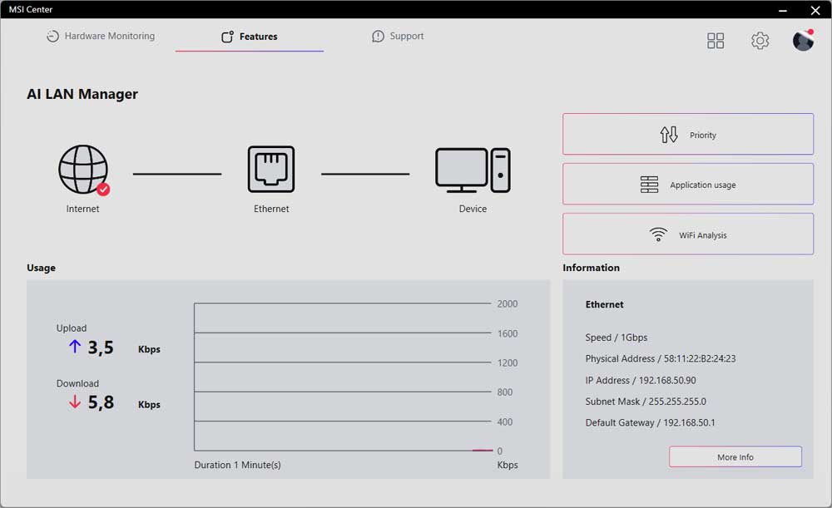Click the Physical Address info line
This screenshot has height=508, width=832.
pos(661,358)
